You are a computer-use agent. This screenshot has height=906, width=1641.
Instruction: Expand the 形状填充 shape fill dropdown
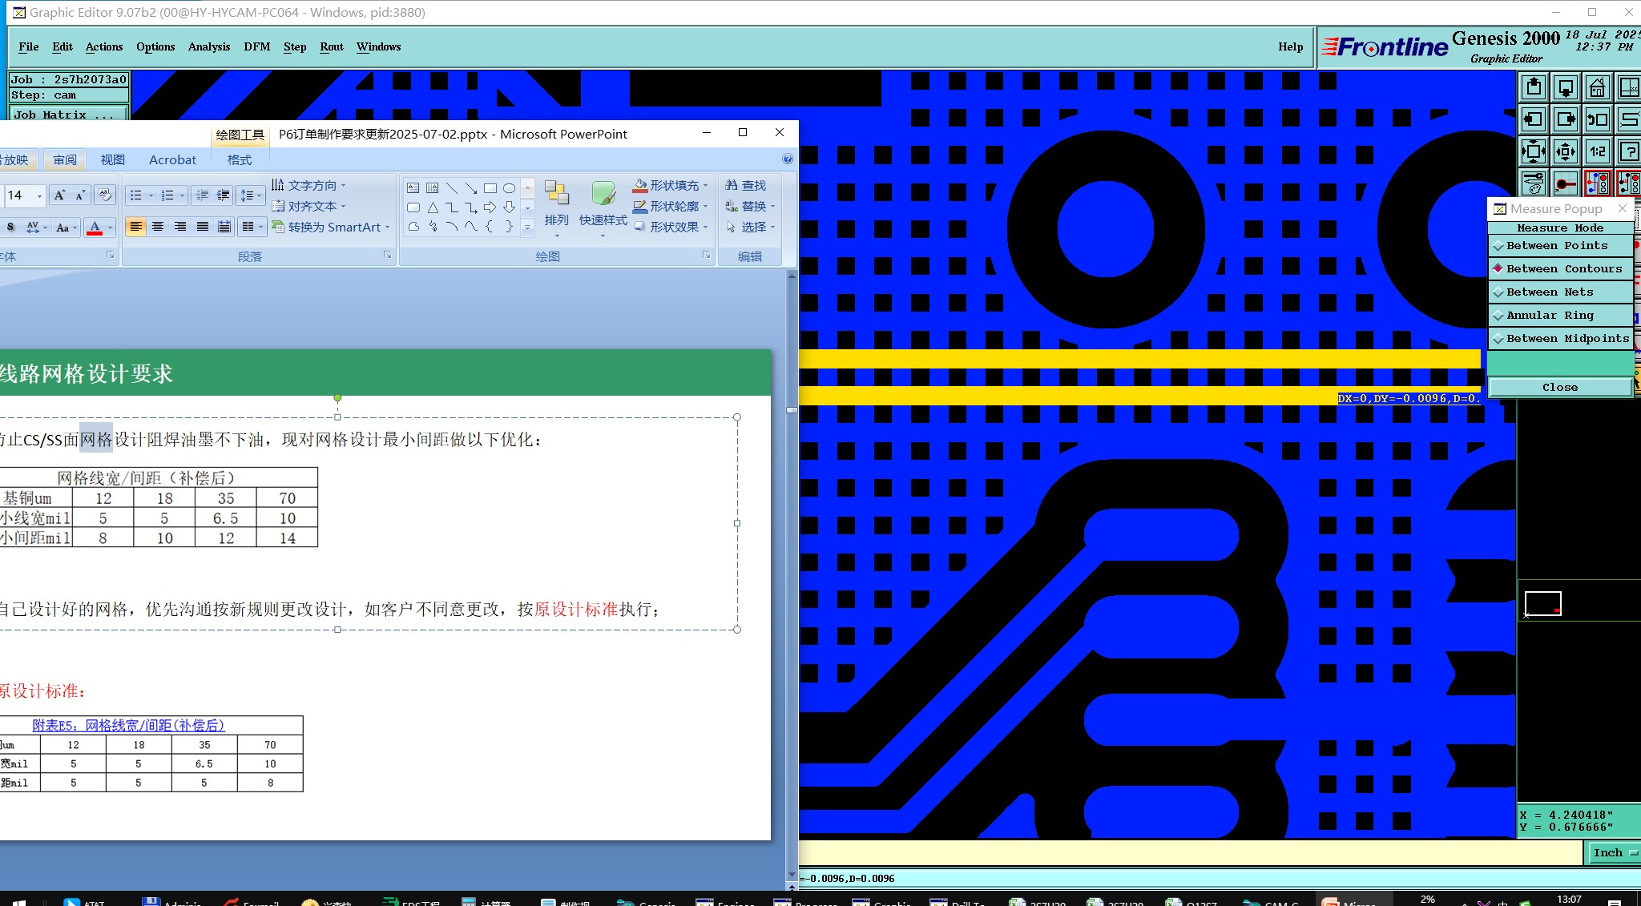coord(705,185)
